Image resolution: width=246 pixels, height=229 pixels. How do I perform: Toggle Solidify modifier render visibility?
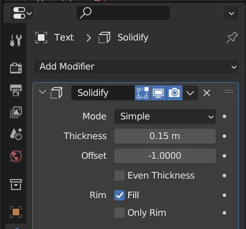pos(175,93)
